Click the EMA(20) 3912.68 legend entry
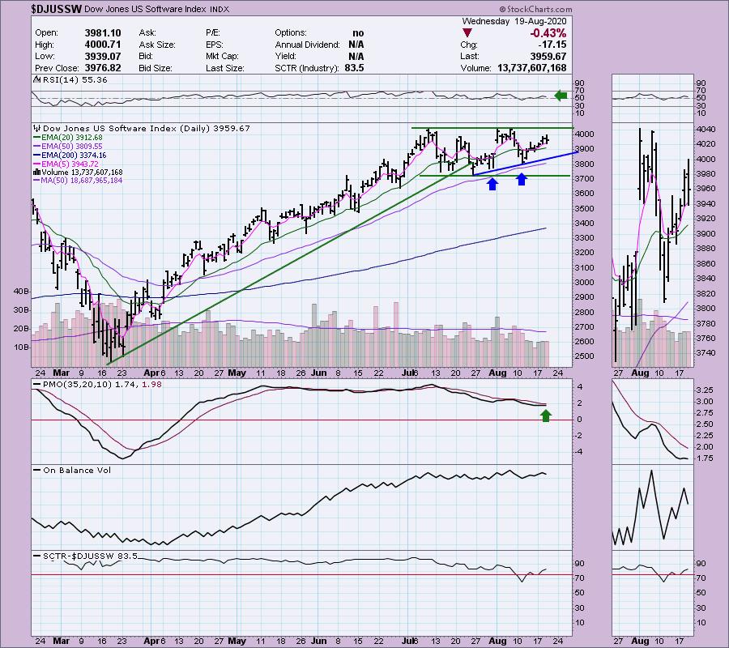Viewport: 729px width, 648px height. pos(68,138)
